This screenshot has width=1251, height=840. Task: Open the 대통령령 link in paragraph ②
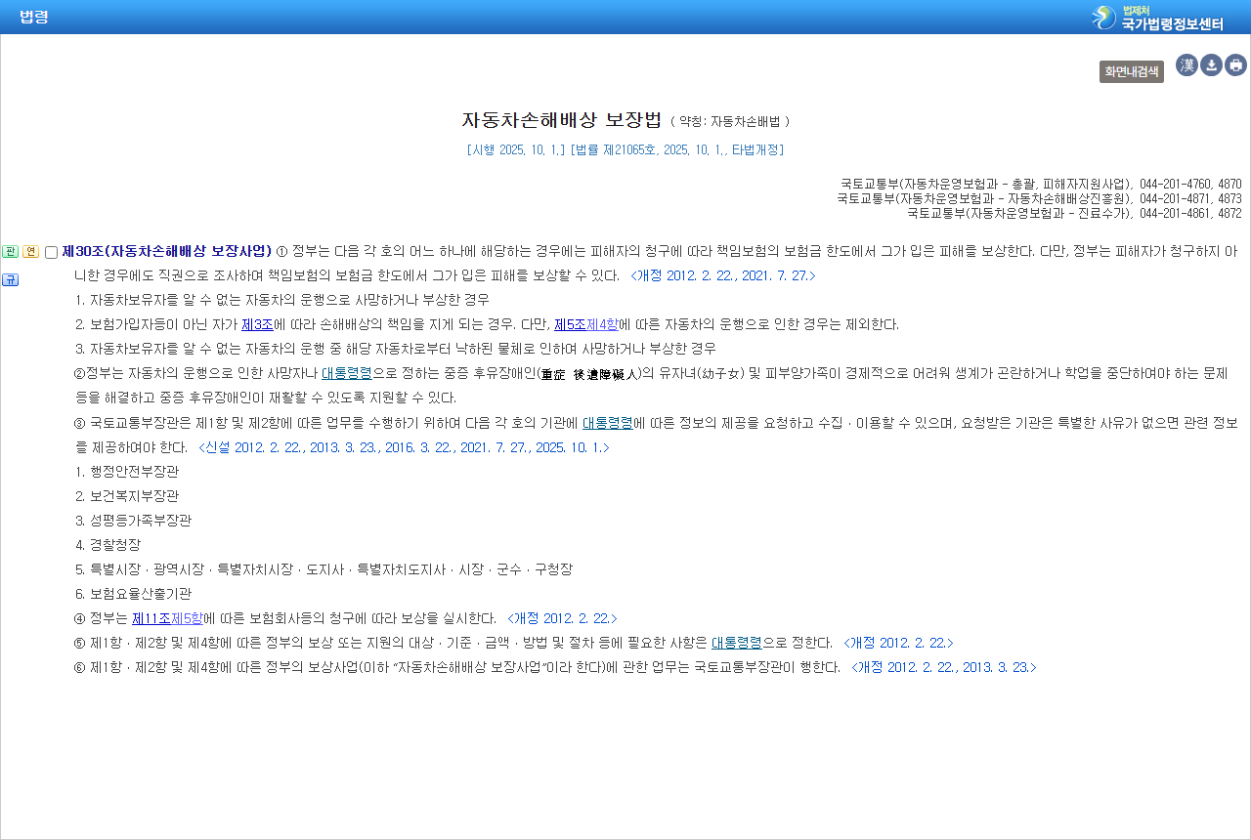click(x=347, y=373)
